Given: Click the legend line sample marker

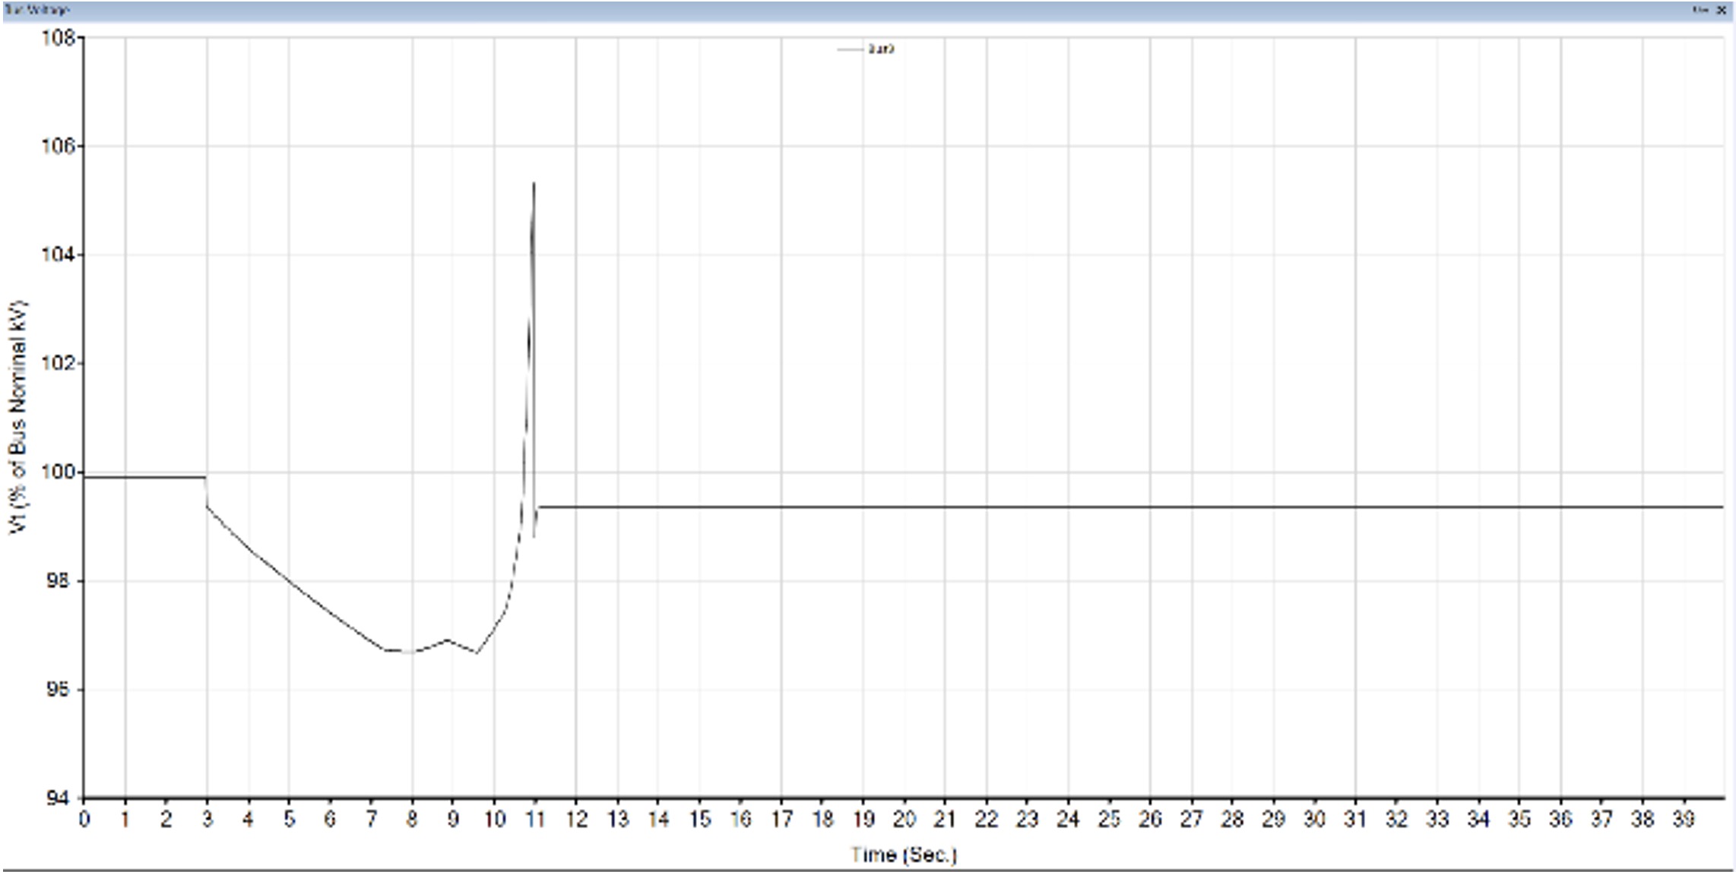Looking at the screenshot, I should click(x=851, y=49).
